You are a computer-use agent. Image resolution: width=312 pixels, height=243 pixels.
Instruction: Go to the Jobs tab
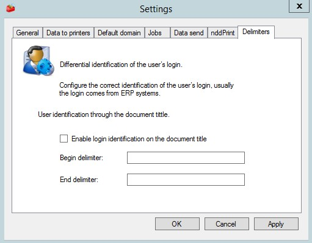pos(157,33)
